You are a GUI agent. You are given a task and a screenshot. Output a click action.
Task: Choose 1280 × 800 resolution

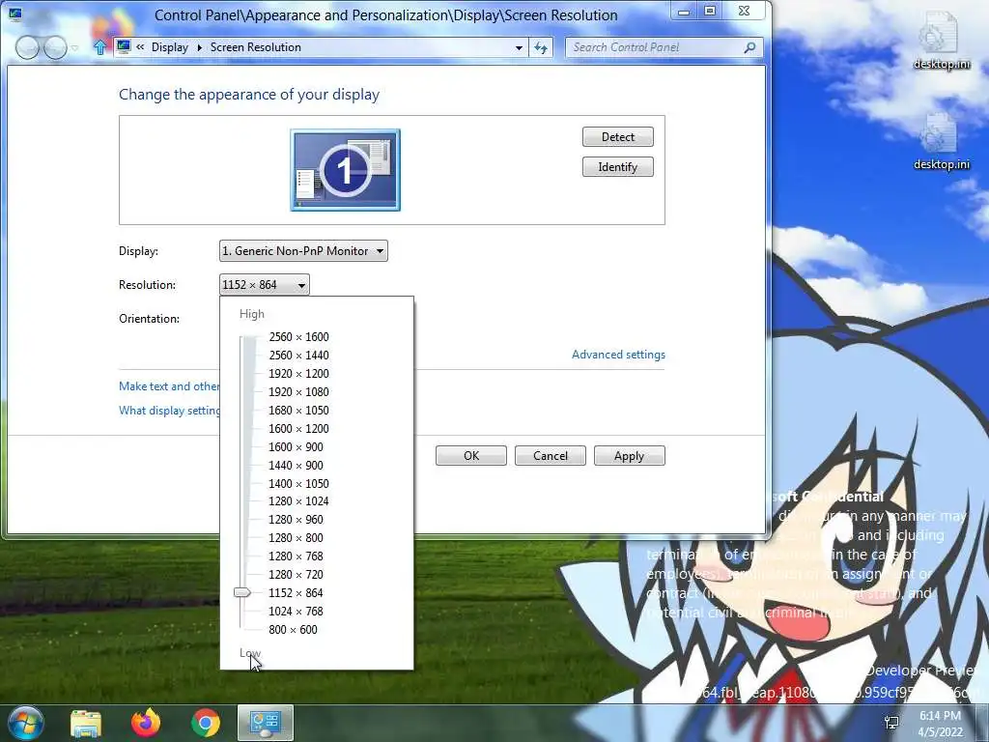pos(296,537)
